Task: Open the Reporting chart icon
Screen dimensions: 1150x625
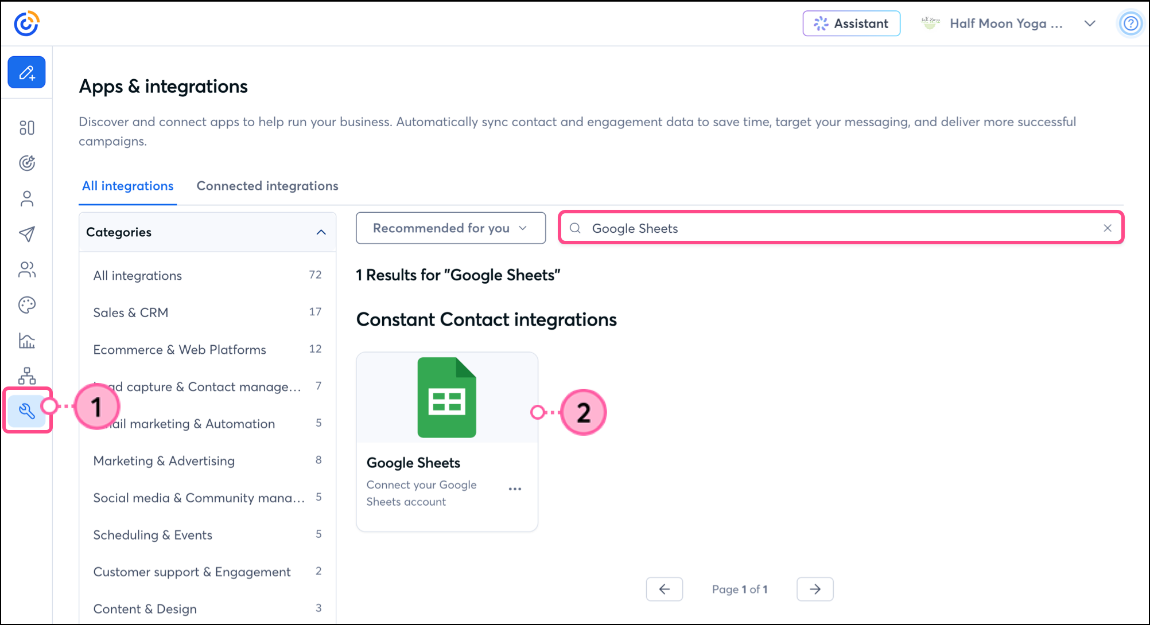Action: point(27,341)
